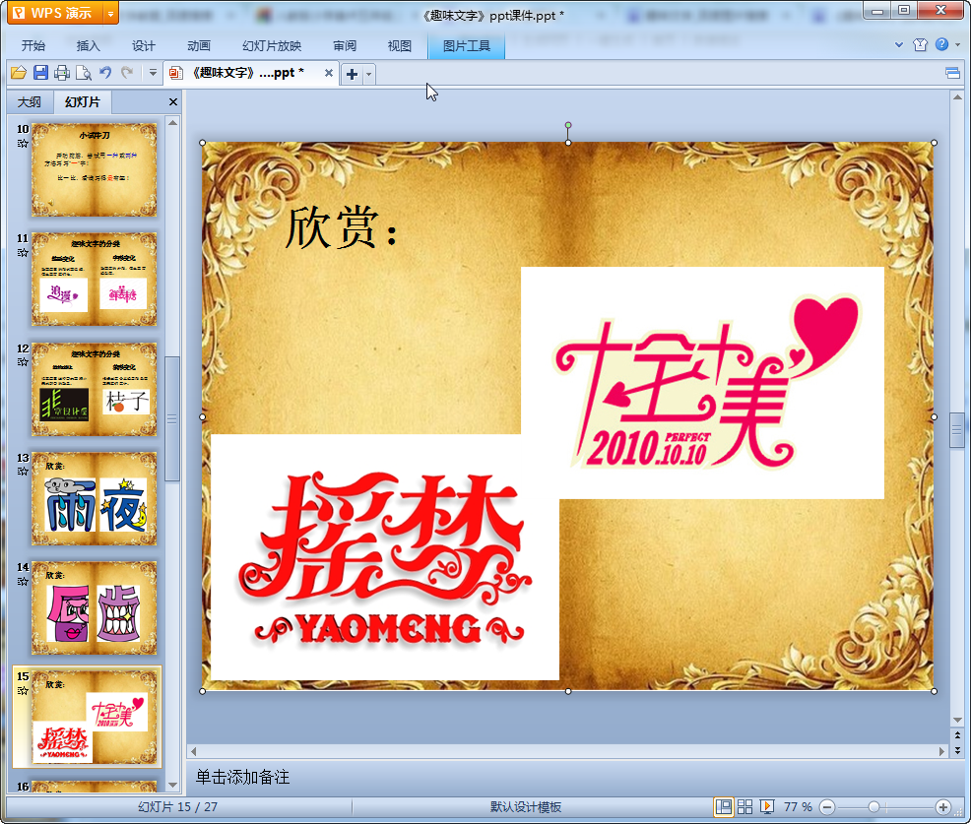Switch to the 幻灯片 pane tab
971x824 pixels.
pyautogui.click(x=83, y=101)
